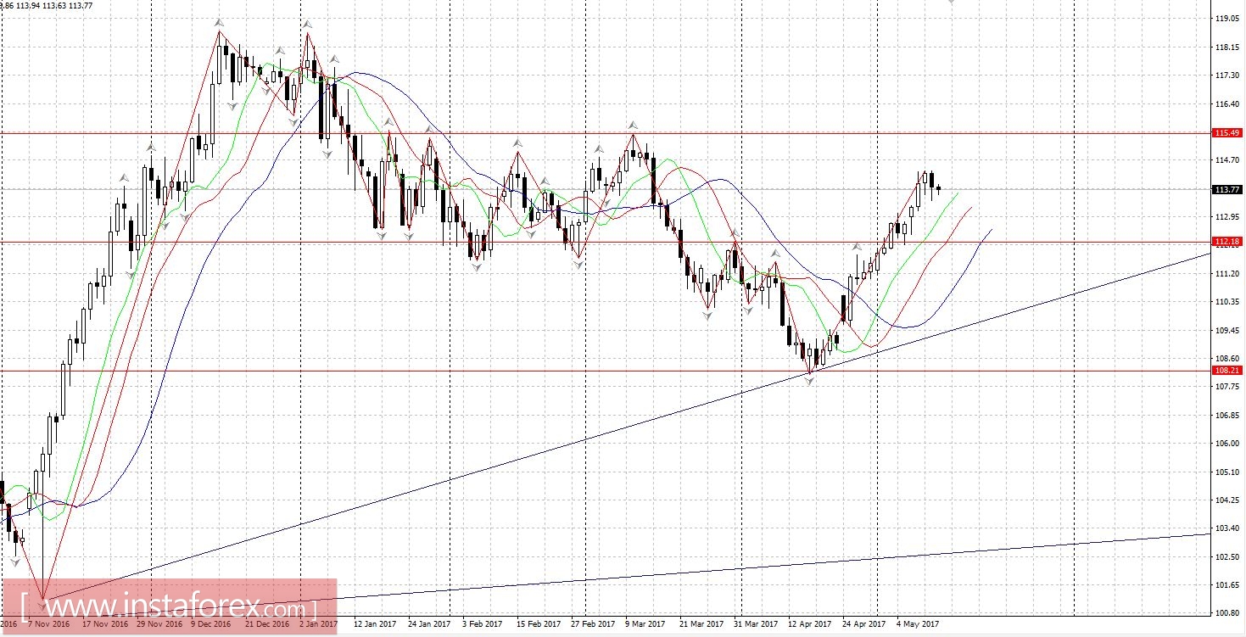
Task: Select the 109.45 price axis value
Action: tap(1226, 330)
